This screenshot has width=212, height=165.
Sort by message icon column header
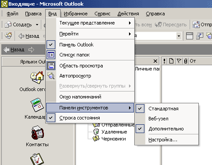[x=171, y=61]
